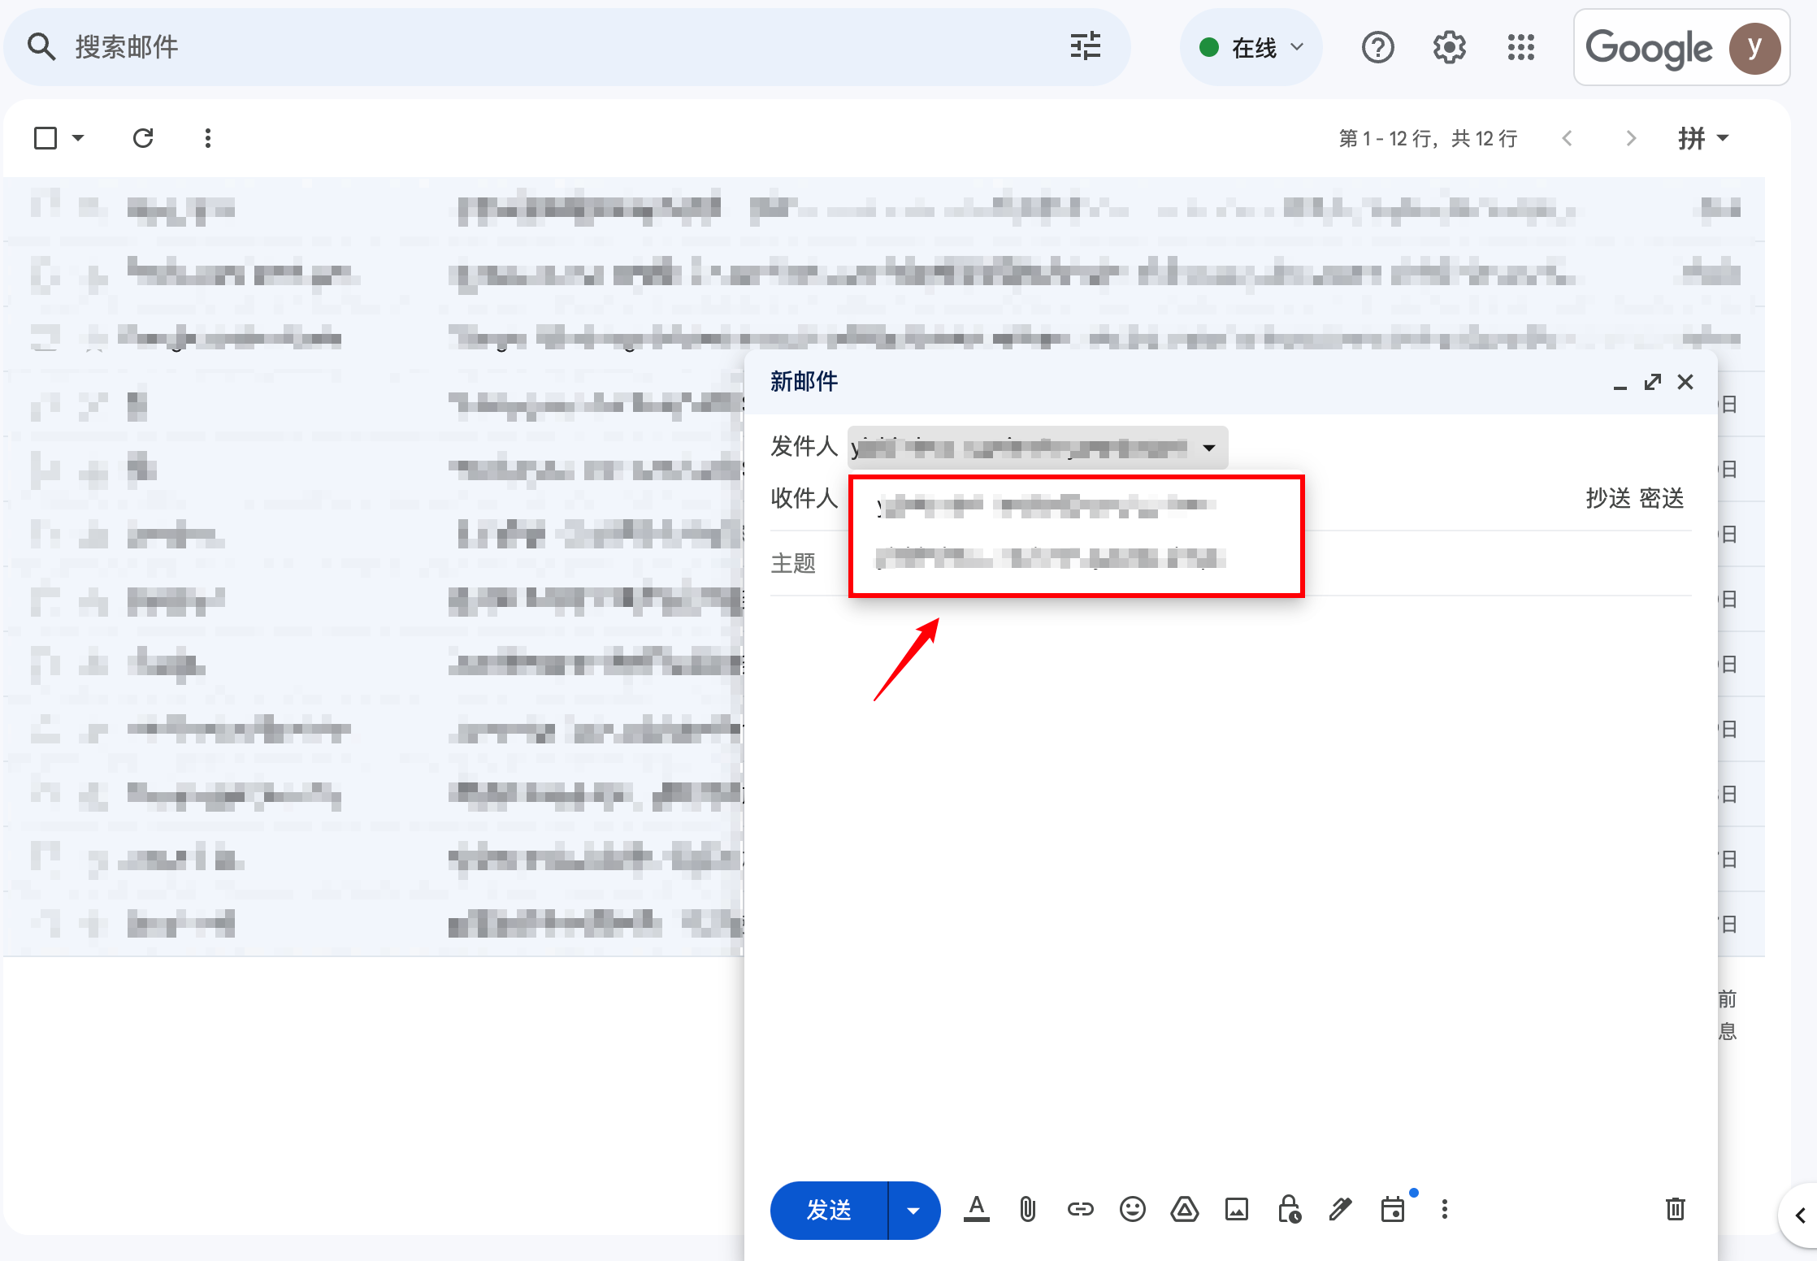Expand the side panel arrow

(1800, 1215)
